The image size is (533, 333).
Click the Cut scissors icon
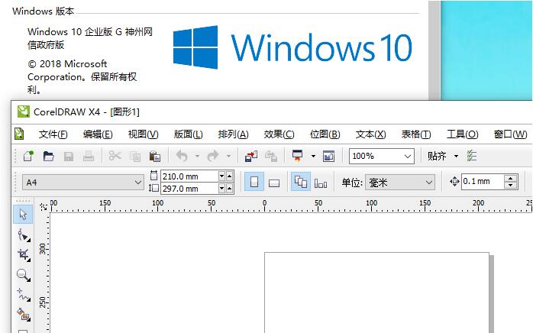pyautogui.click(x=115, y=156)
